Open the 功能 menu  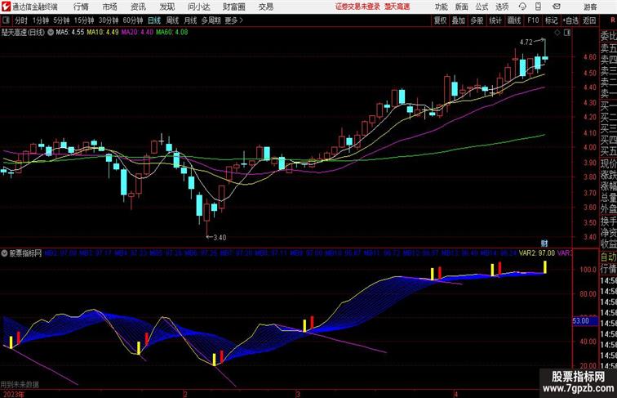[441, 7]
